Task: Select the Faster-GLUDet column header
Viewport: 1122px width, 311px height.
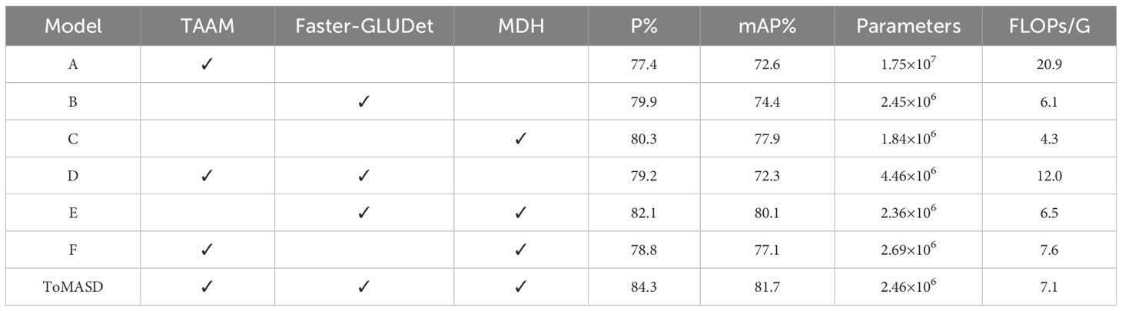Action: (x=363, y=26)
